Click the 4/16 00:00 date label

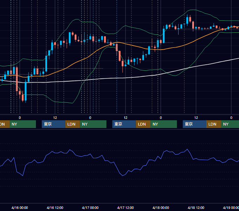pyautogui.click(x=20, y=207)
